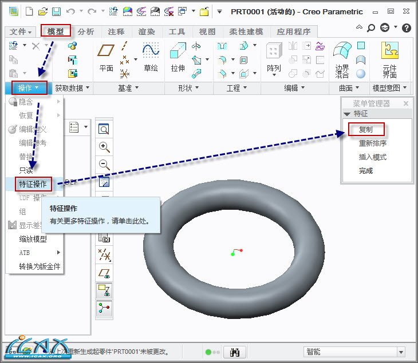Select 特征操作 from the operations menu
The height and width of the screenshot is (363, 418).
pos(33,184)
